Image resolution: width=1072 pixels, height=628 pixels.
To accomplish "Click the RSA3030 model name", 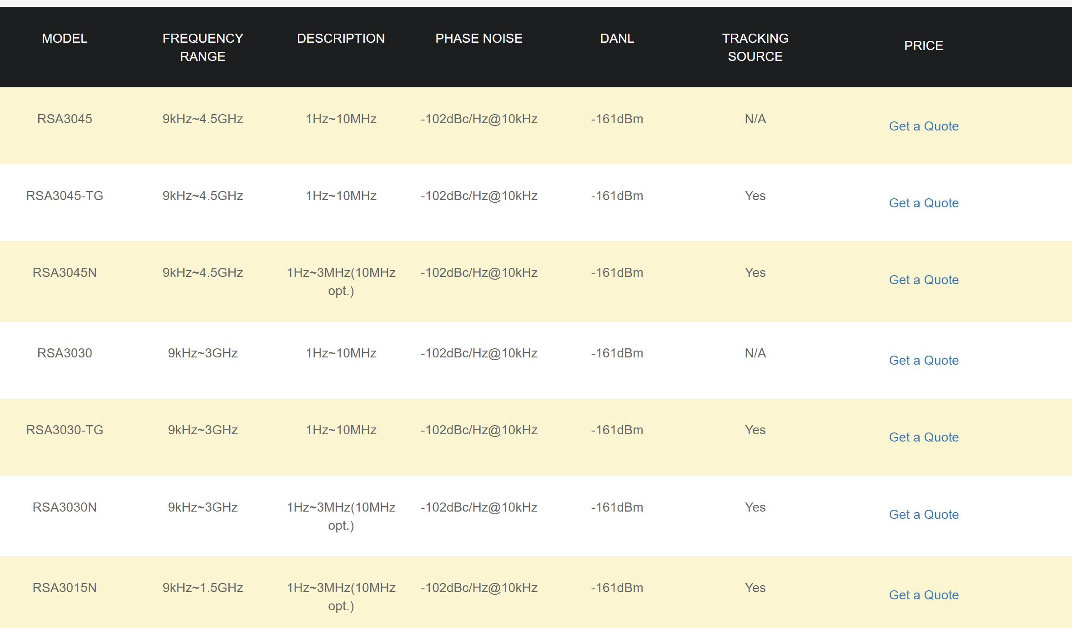I will pos(65,353).
